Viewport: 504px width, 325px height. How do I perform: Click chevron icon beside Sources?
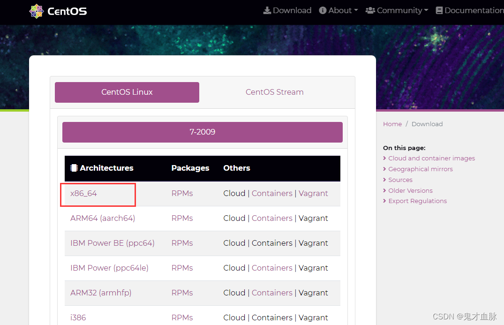(x=384, y=180)
